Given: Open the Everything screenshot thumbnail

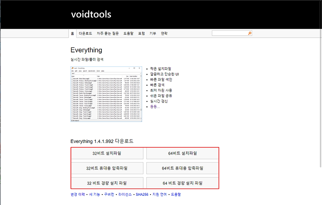Looking at the screenshot, I should click(106, 94).
